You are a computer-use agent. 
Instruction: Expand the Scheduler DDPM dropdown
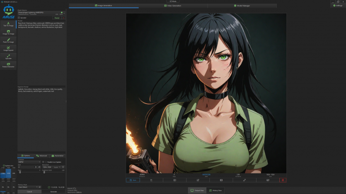(x=29, y=162)
